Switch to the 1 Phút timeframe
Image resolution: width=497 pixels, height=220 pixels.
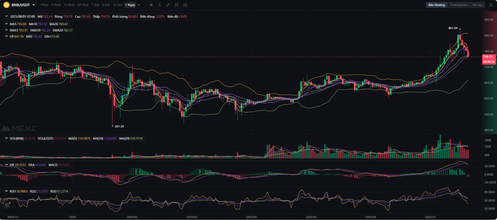(44, 5)
